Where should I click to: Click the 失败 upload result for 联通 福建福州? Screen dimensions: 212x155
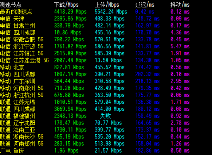pyautogui.click(x=105, y=116)
